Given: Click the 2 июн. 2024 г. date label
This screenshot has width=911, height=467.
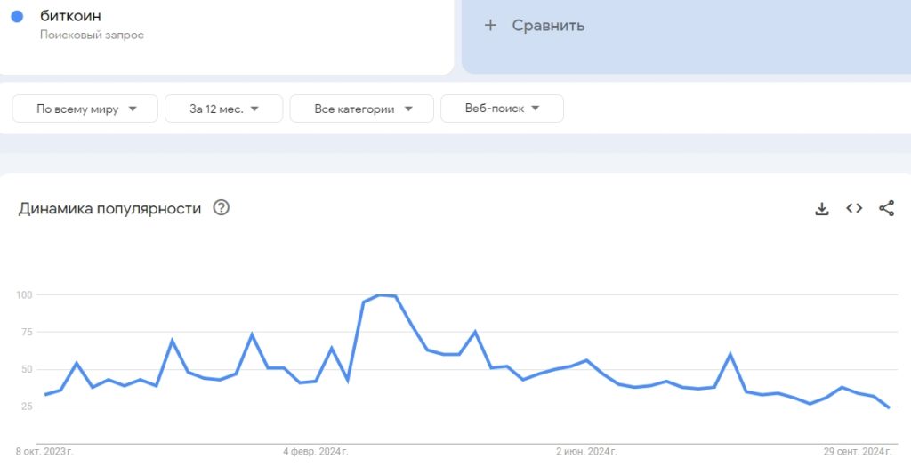Looking at the screenshot, I should tap(585, 452).
